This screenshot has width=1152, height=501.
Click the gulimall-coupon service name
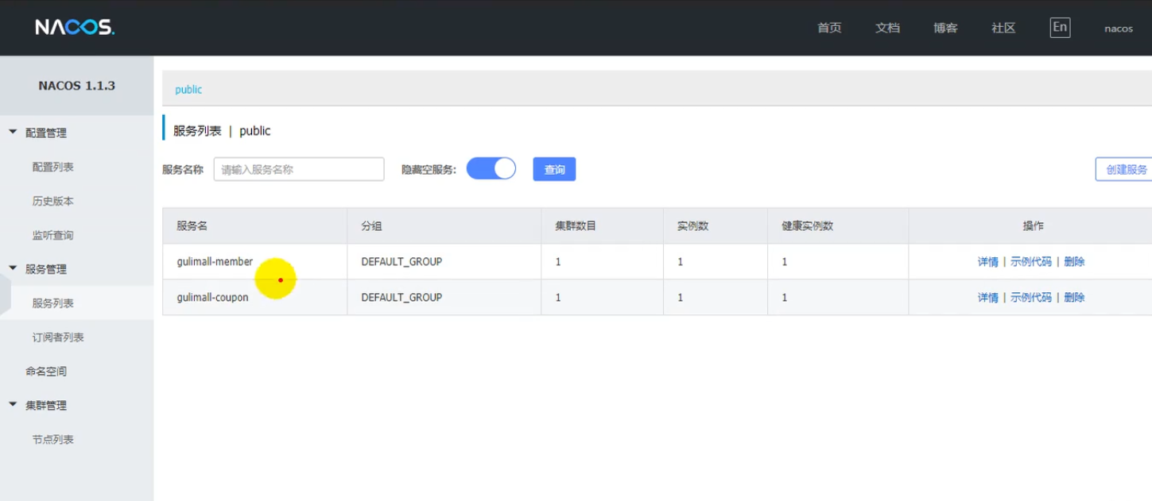[212, 298]
